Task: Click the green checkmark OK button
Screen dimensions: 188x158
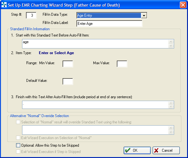Action: point(137,150)
